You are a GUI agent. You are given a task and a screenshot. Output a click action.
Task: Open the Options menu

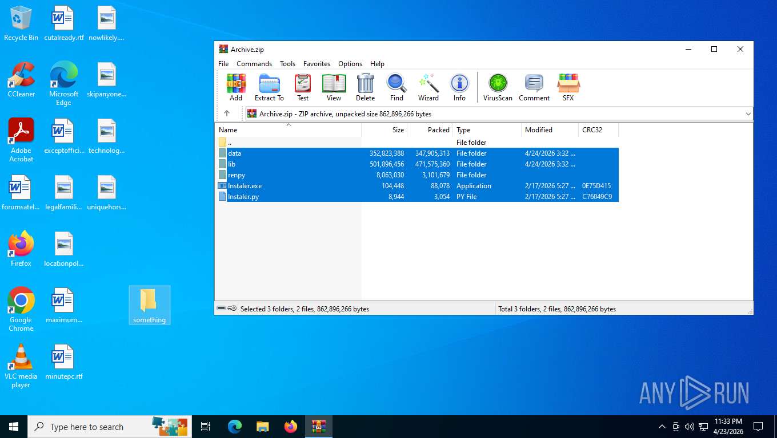coord(350,64)
